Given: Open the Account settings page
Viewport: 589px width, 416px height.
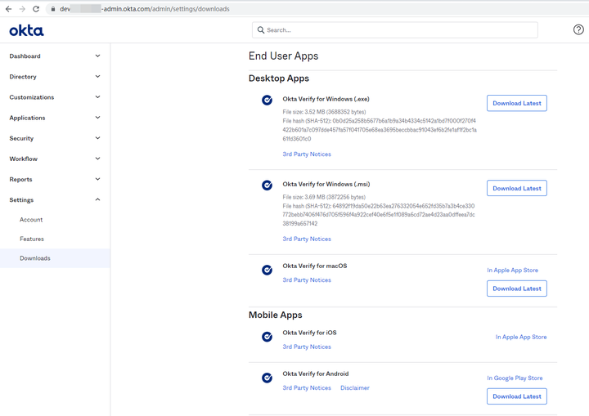Looking at the screenshot, I should pos(31,220).
